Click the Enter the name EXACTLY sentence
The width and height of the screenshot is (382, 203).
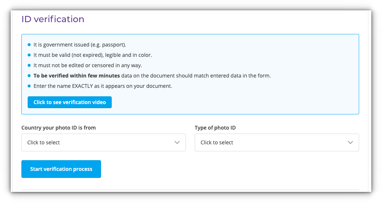pos(103,86)
